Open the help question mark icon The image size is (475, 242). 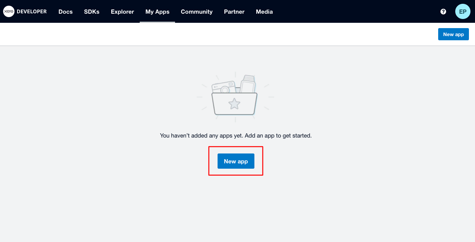pos(443,11)
